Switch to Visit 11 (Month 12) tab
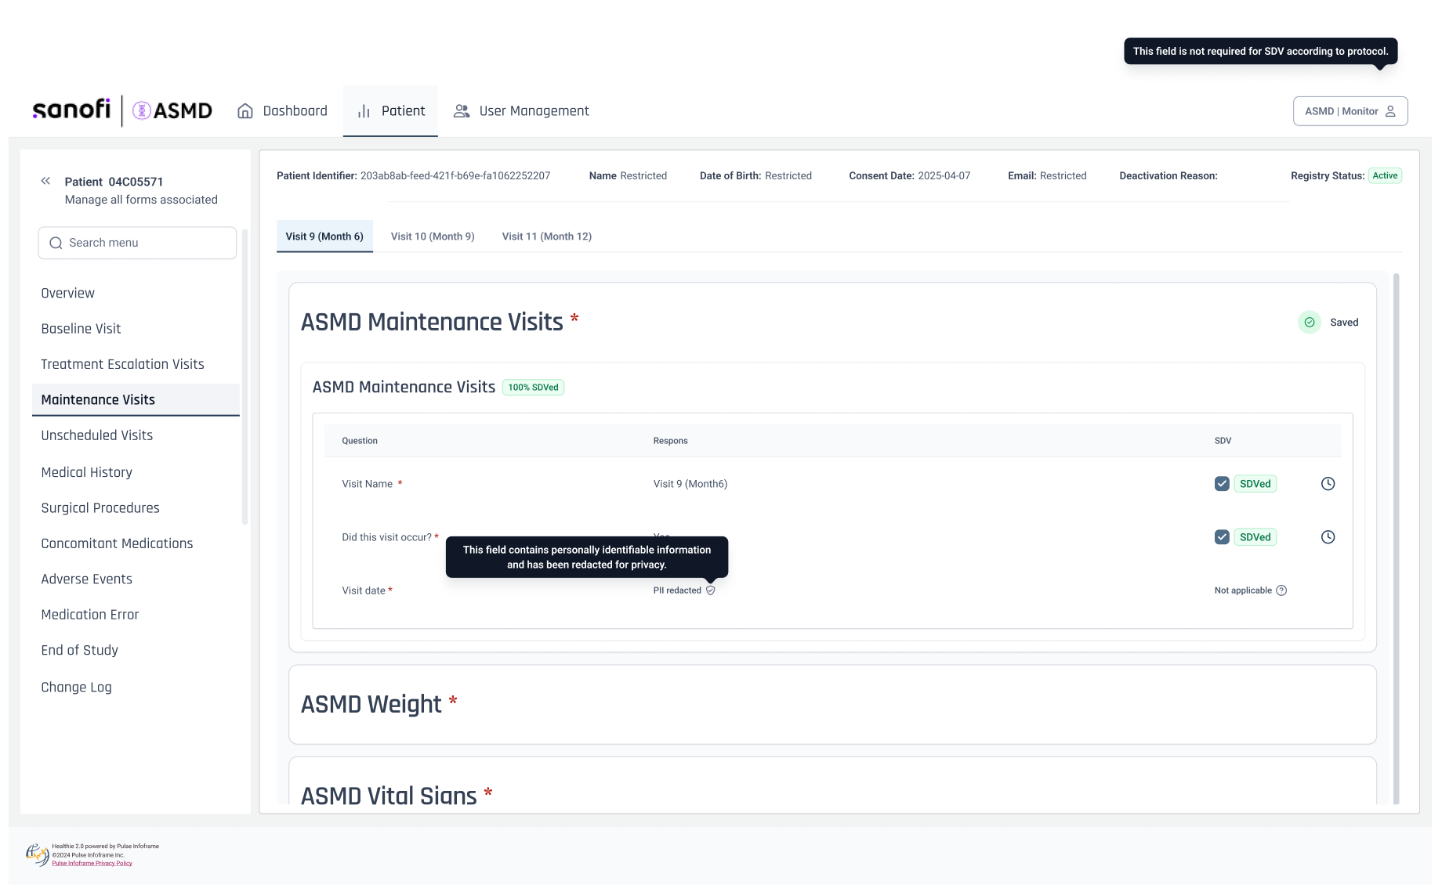The width and height of the screenshot is (1442, 888). point(547,236)
